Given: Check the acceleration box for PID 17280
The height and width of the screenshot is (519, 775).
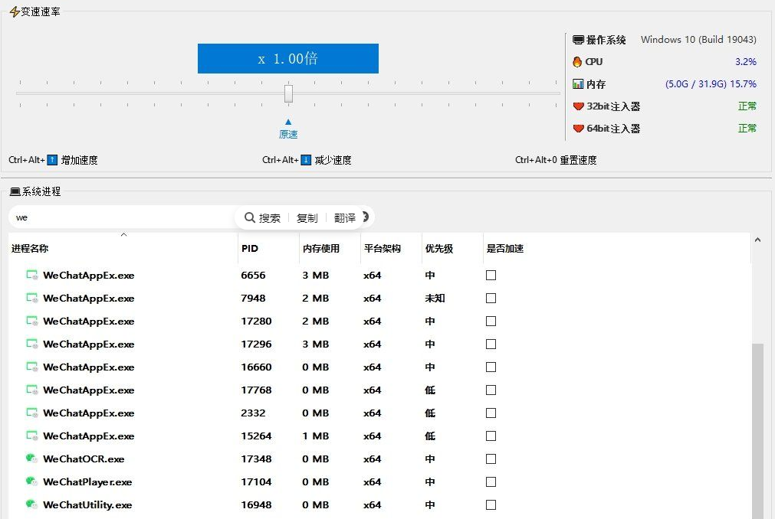Looking at the screenshot, I should click(x=491, y=322).
